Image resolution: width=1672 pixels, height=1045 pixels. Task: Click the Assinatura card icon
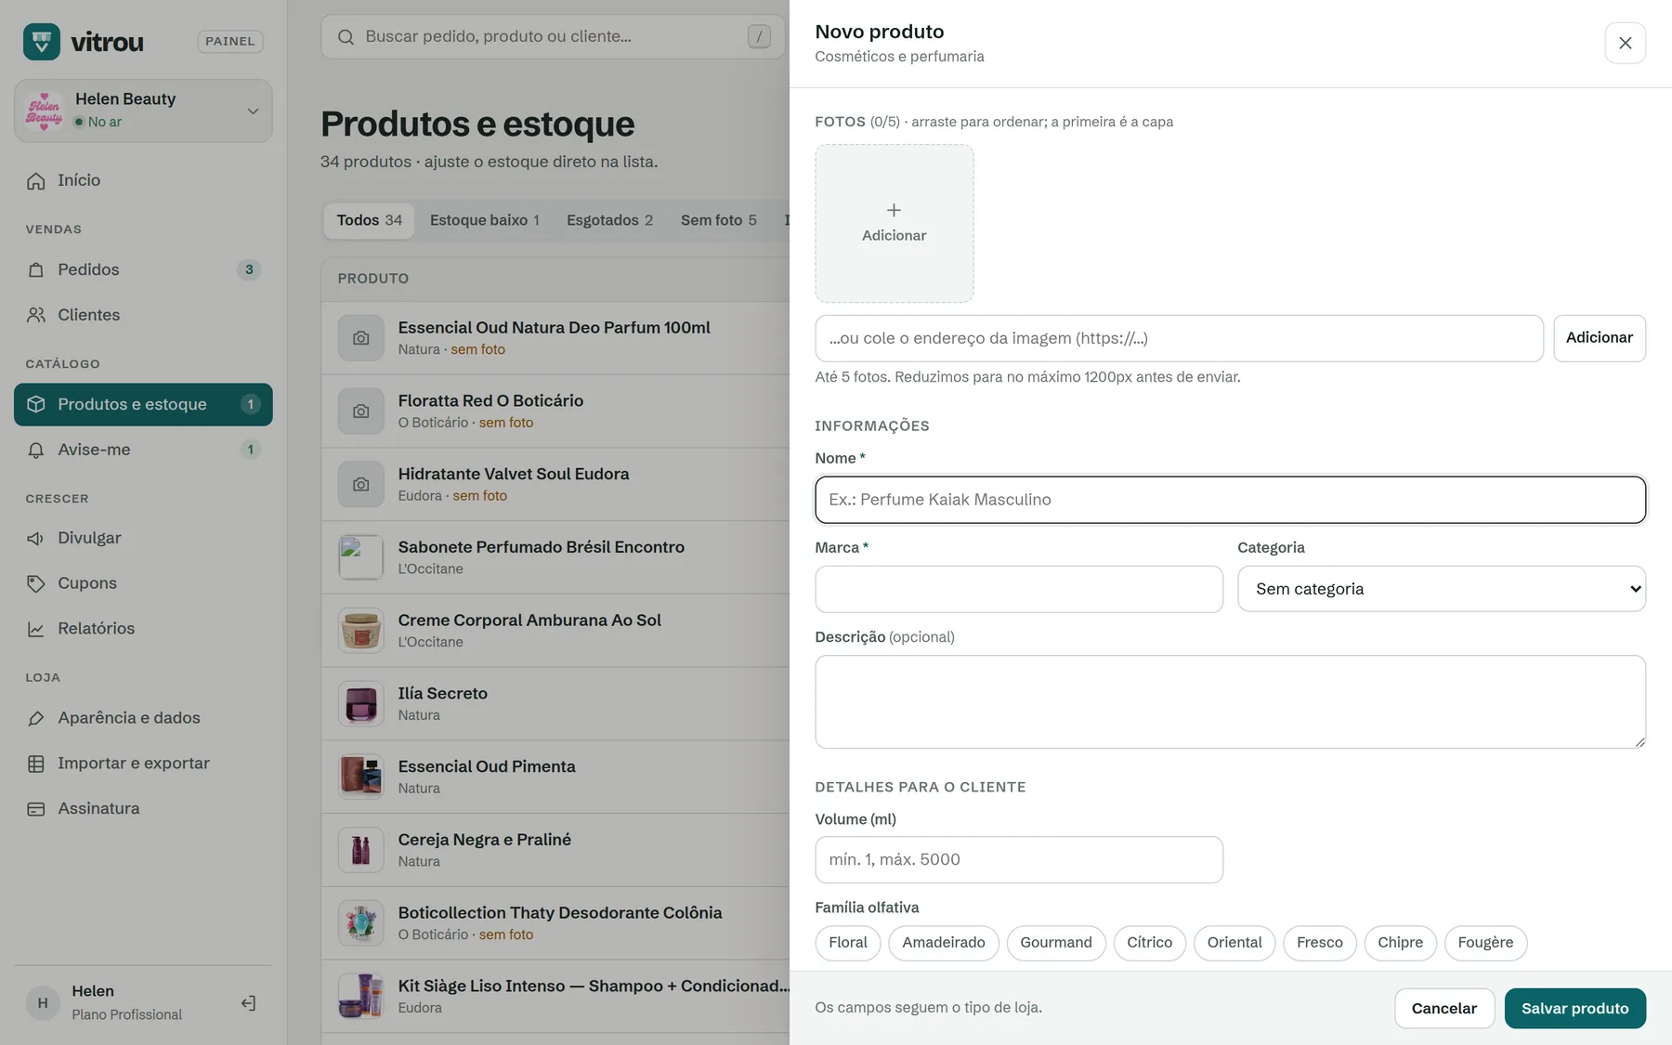click(x=36, y=809)
